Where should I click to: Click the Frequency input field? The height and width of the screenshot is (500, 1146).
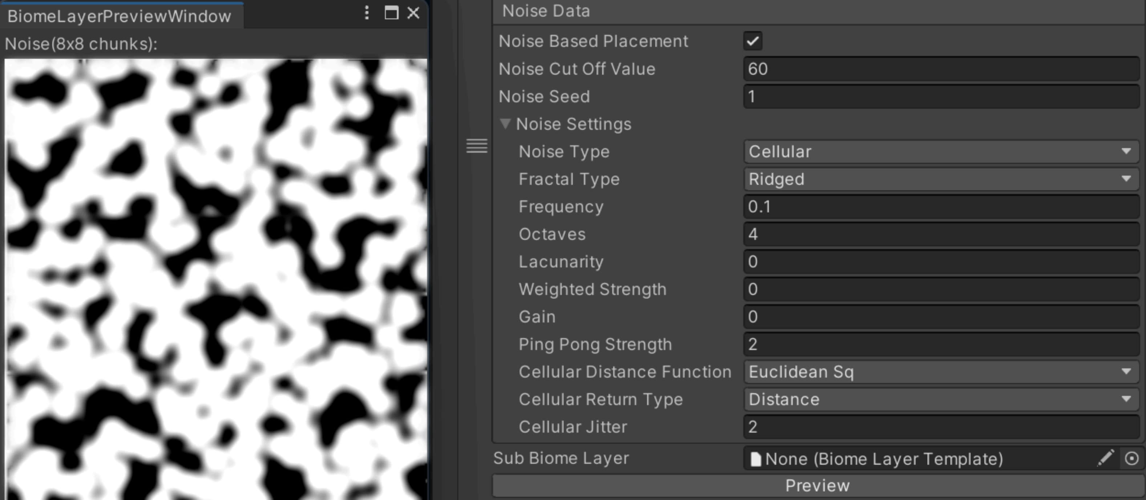[940, 207]
